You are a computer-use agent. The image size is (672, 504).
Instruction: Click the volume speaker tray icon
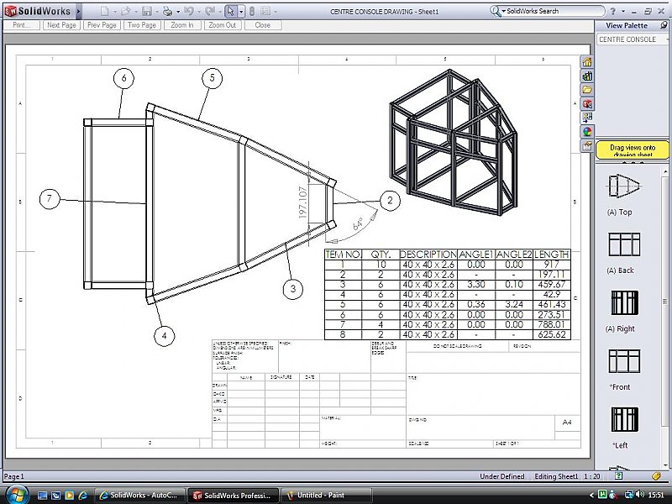click(x=640, y=495)
